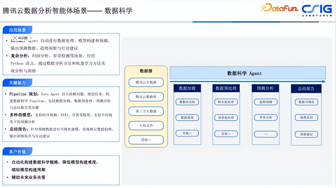The height and width of the screenshot is (188, 336).
Task: Click the 数据源 panel title
Action: tap(146, 71)
